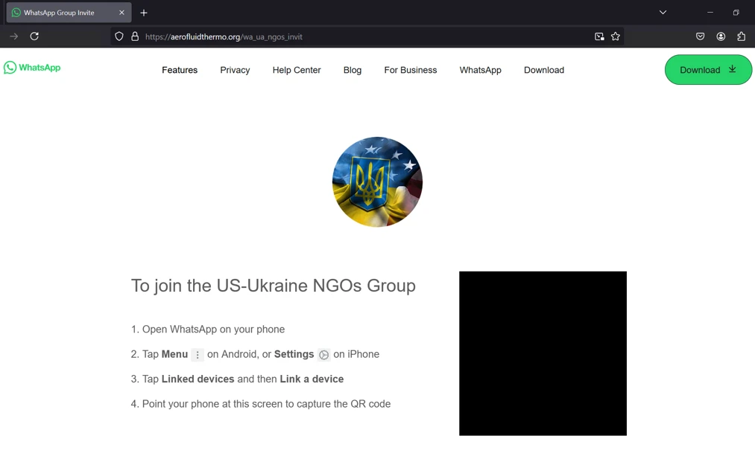Open the tracking protection shield panel
Image resolution: width=755 pixels, height=456 pixels.
[119, 36]
